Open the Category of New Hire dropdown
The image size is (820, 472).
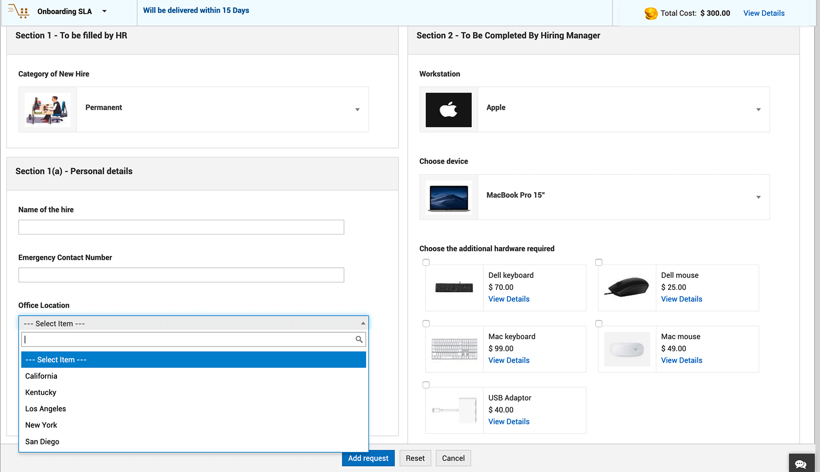[x=357, y=109]
